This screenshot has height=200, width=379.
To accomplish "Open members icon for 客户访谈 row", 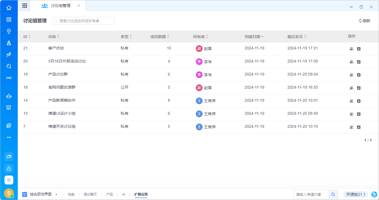I will point(351,49).
